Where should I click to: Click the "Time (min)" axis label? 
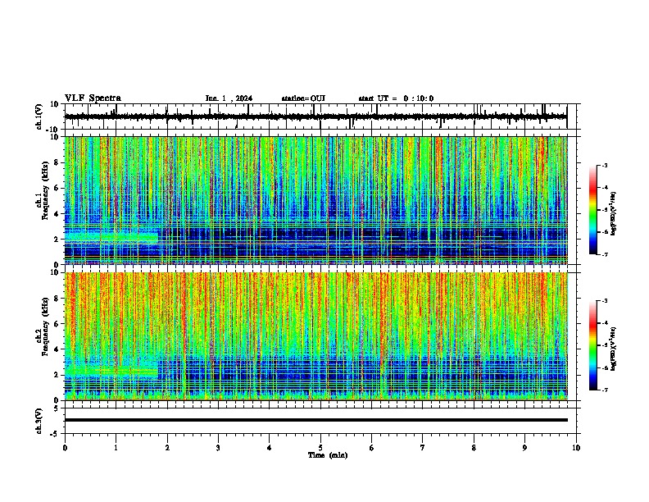[328, 455]
